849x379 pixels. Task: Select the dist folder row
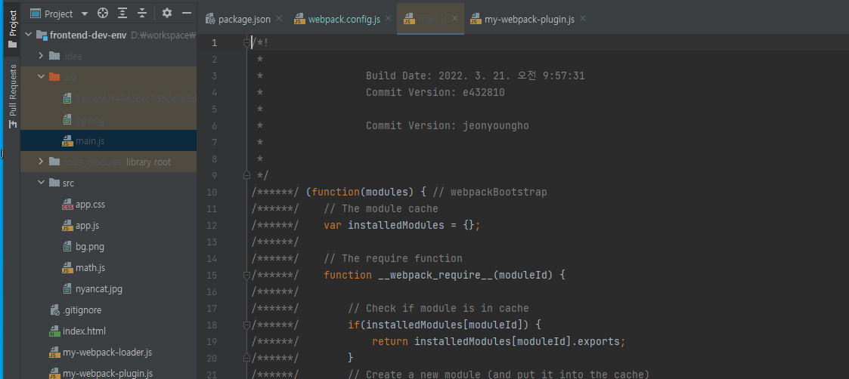[108, 77]
